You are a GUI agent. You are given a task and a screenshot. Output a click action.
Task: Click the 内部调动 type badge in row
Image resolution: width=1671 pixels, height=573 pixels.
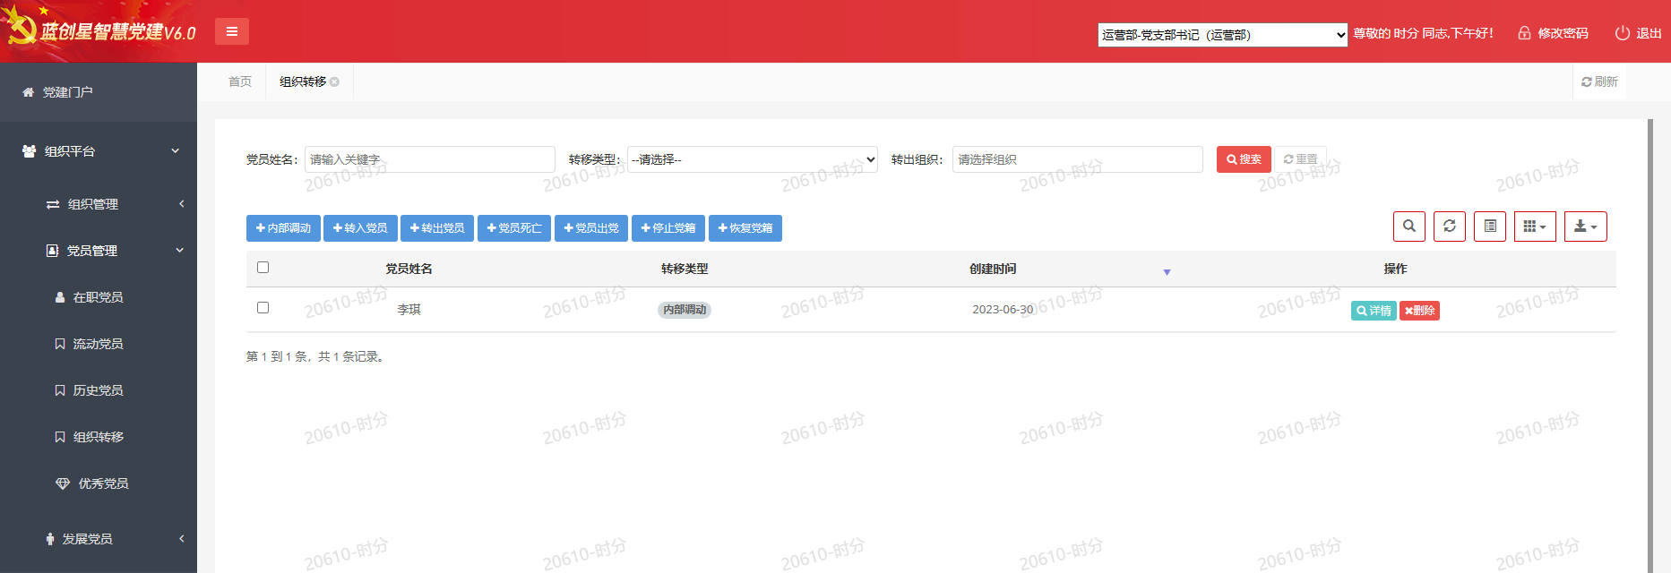[685, 310]
